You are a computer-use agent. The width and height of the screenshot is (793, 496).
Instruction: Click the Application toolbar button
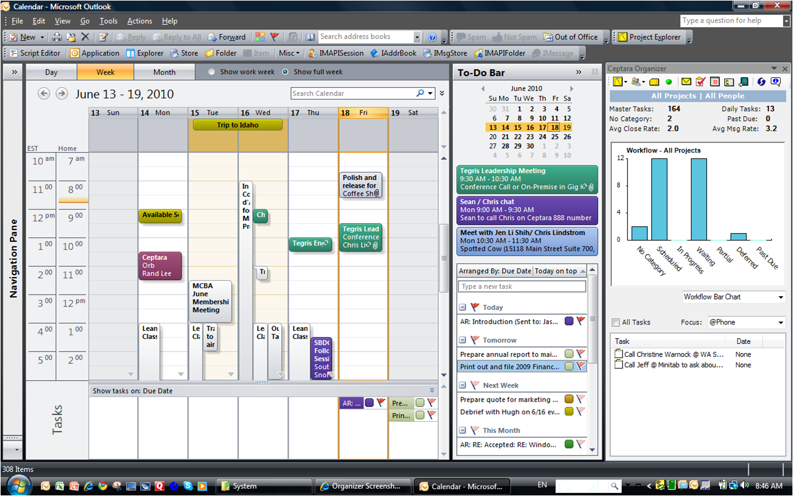pos(95,53)
